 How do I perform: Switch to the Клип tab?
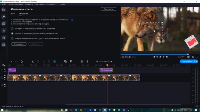(x=13, y=14)
